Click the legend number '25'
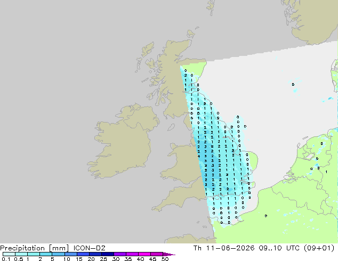 point(103,259)
